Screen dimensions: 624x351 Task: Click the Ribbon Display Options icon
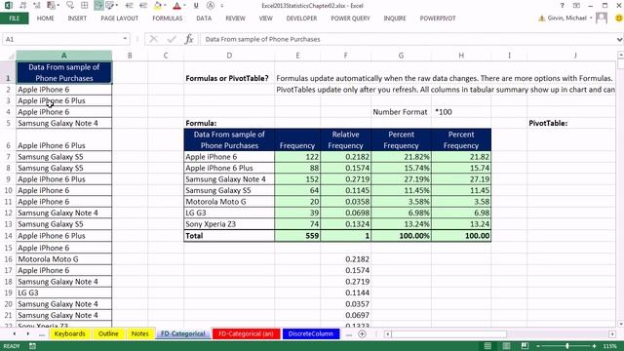[576, 6]
